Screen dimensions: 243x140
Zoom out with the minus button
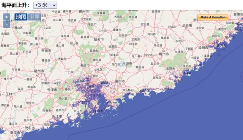(7, 24)
